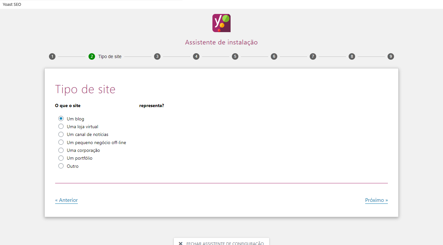Click the Tipo de site step label
This screenshot has height=245, width=443.
109,56
